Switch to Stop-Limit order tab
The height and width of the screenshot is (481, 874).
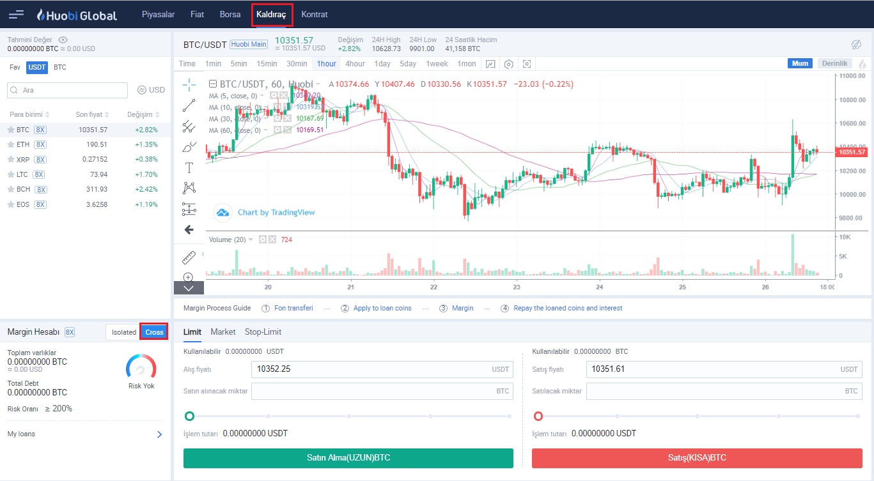(263, 332)
